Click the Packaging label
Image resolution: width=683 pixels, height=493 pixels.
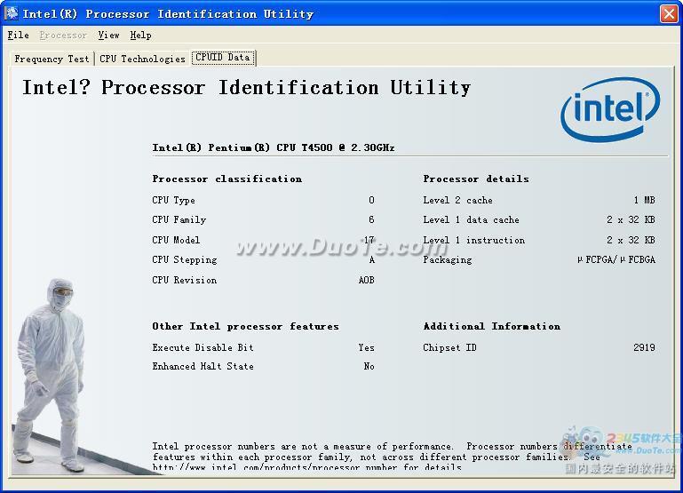tap(448, 259)
